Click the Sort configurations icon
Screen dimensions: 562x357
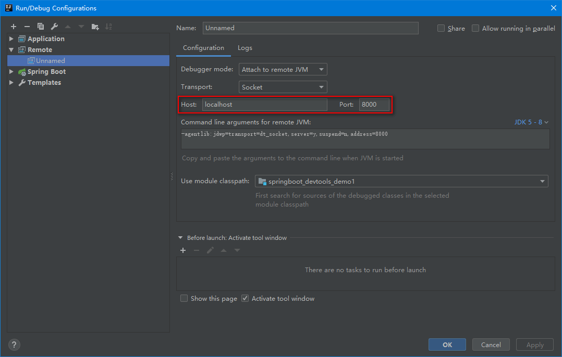point(108,27)
